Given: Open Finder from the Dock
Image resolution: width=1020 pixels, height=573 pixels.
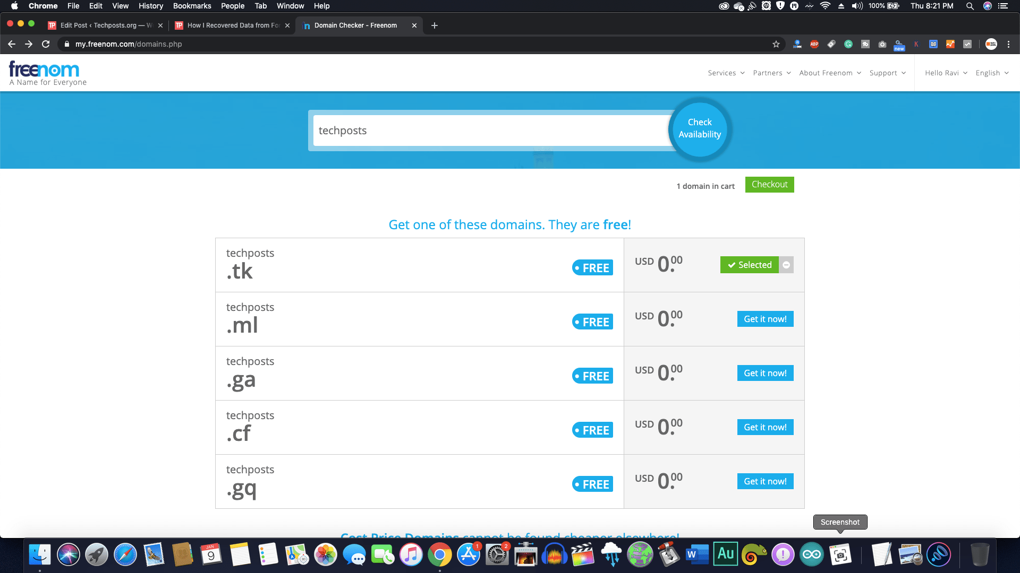Looking at the screenshot, I should (40, 555).
